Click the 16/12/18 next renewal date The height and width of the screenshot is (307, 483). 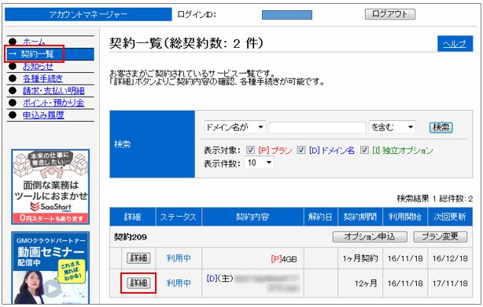(x=450, y=258)
